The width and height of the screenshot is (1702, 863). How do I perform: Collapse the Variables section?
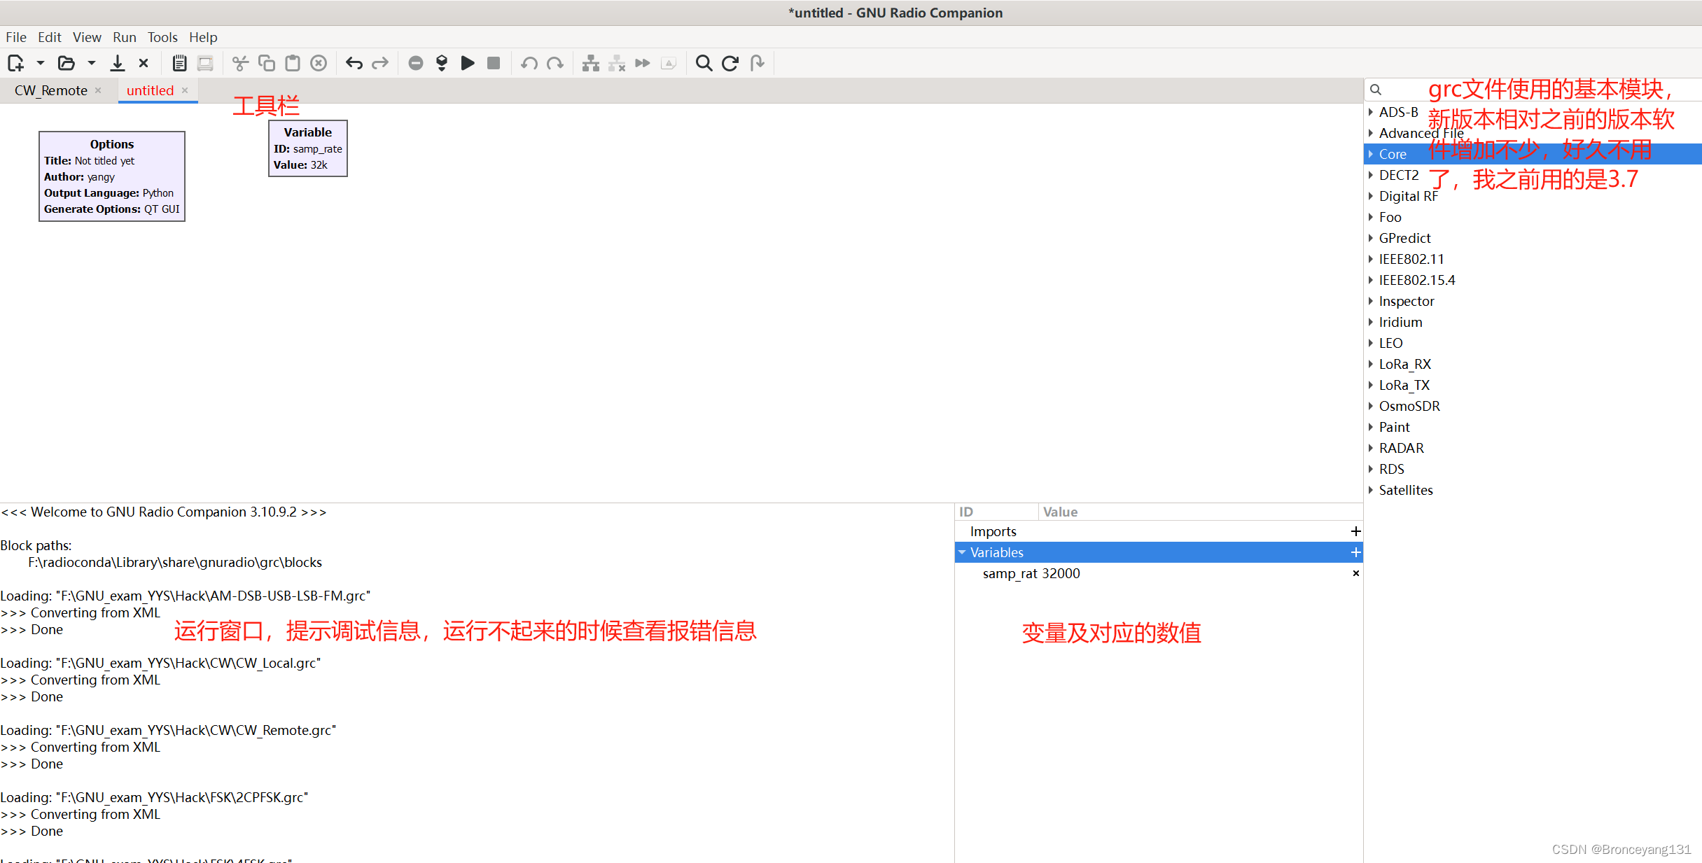(x=962, y=552)
